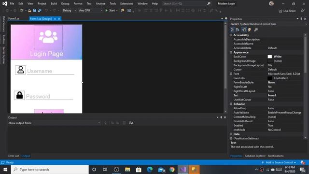Open Google Chrome from the taskbar
The image size is (309, 174).
(172, 170)
